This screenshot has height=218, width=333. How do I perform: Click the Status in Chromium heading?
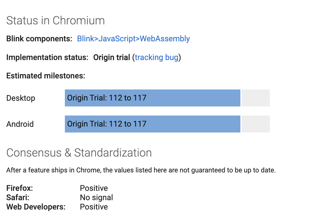tap(55, 21)
